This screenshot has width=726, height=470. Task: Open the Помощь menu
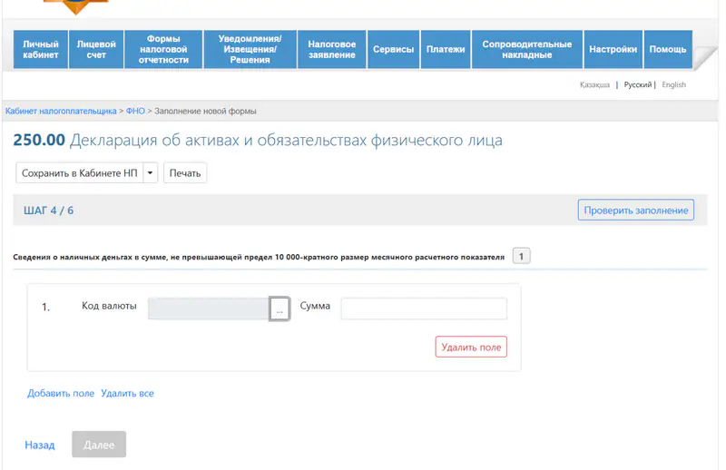click(668, 50)
